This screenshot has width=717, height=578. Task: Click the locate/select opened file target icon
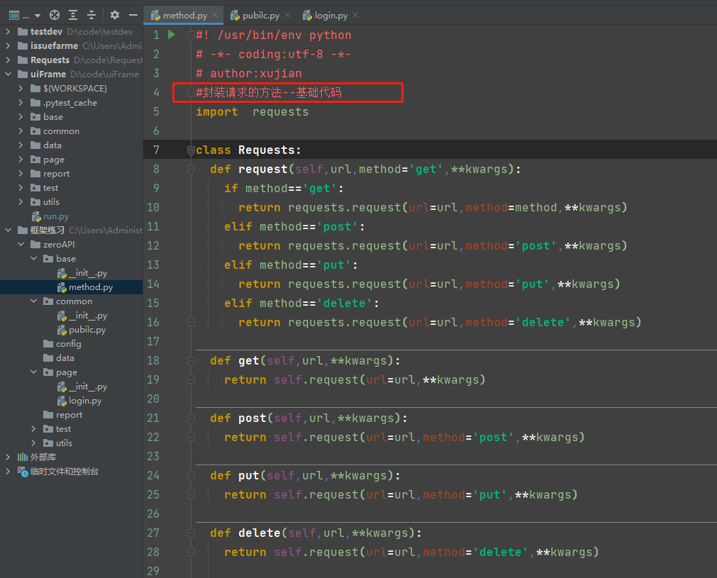click(55, 15)
